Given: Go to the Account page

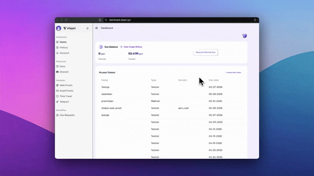Looking at the screenshot, I should click(x=64, y=53).
